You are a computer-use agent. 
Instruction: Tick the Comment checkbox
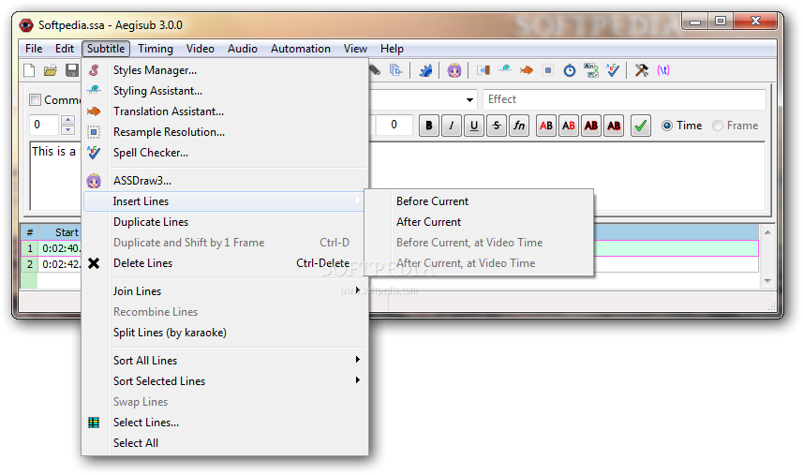coord(35,100)
